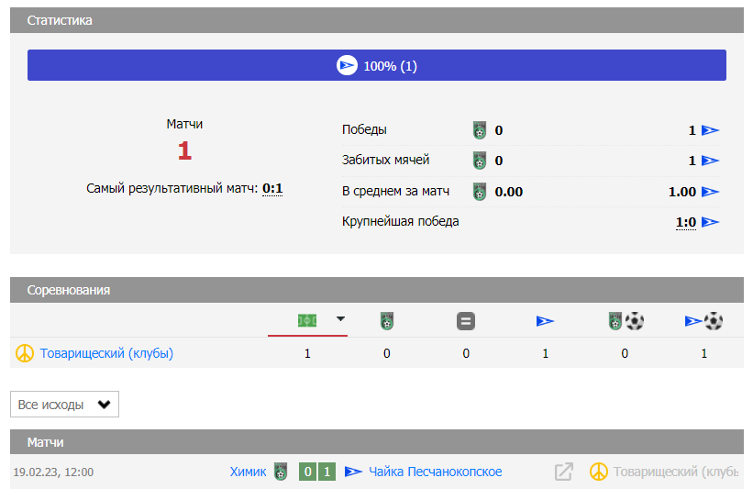Open the Товарищеский (клубы) competition link

click(106, 353)
